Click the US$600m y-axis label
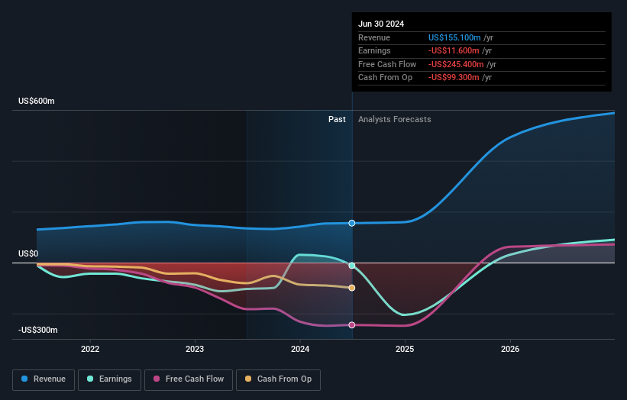The image size is (627, 400). [37, 101]
